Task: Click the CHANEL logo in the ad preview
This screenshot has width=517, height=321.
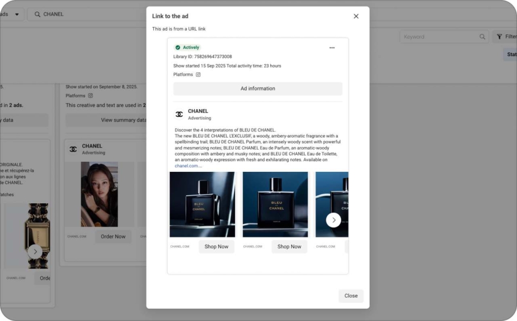Action: point(179,114)
